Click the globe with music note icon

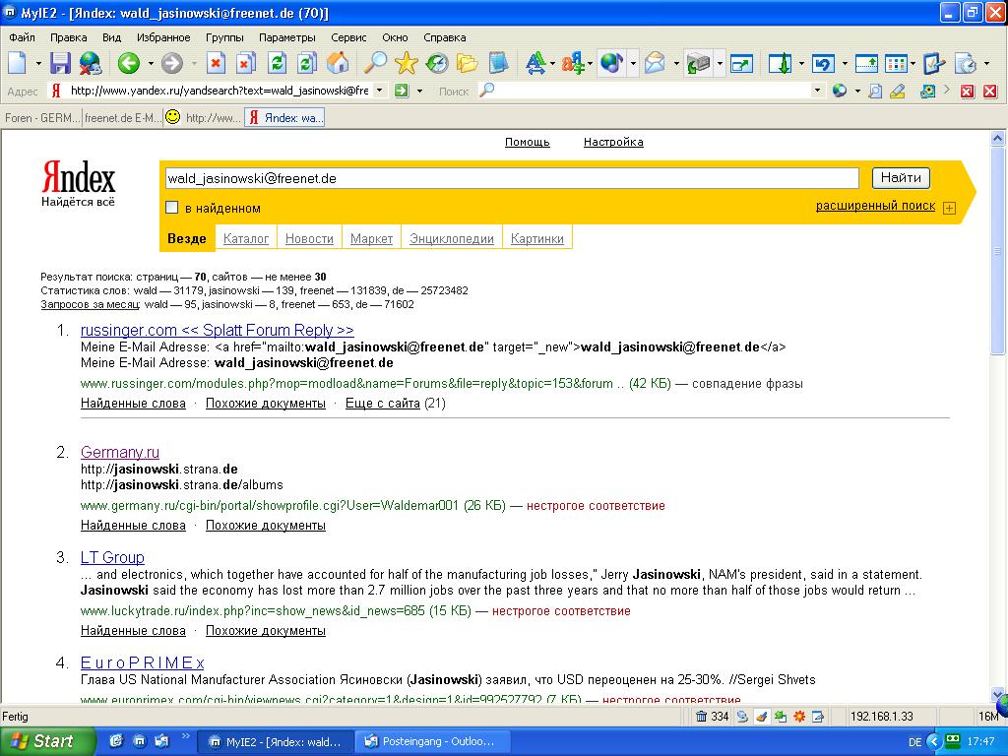[x=611, y=63]
